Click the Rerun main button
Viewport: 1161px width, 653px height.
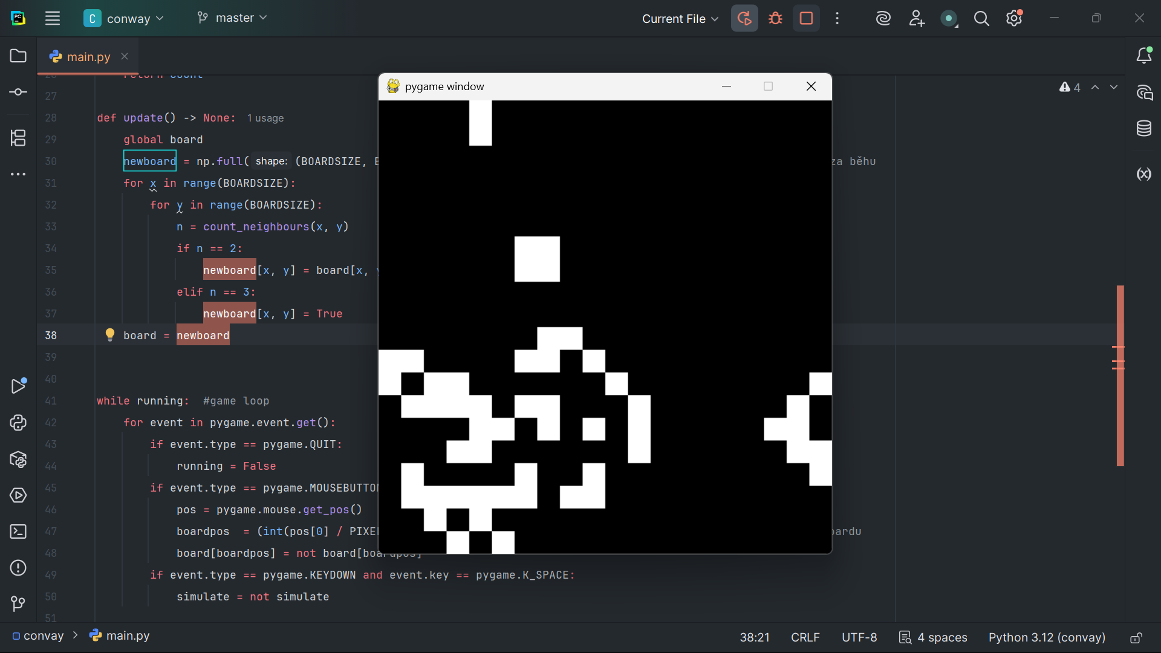pyautogui.click(x=744, y=18)
